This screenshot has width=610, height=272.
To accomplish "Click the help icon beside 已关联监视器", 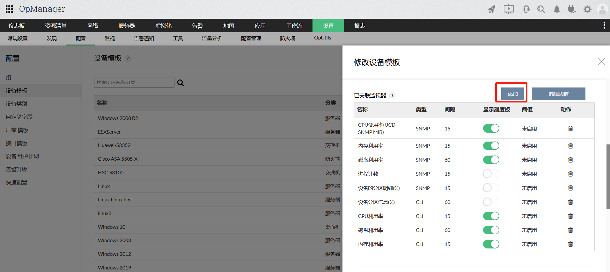I will [x=392, y=95].
